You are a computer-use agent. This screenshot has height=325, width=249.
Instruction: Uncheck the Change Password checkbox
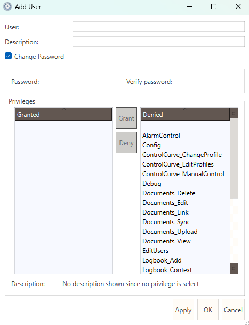click(9, 56)
